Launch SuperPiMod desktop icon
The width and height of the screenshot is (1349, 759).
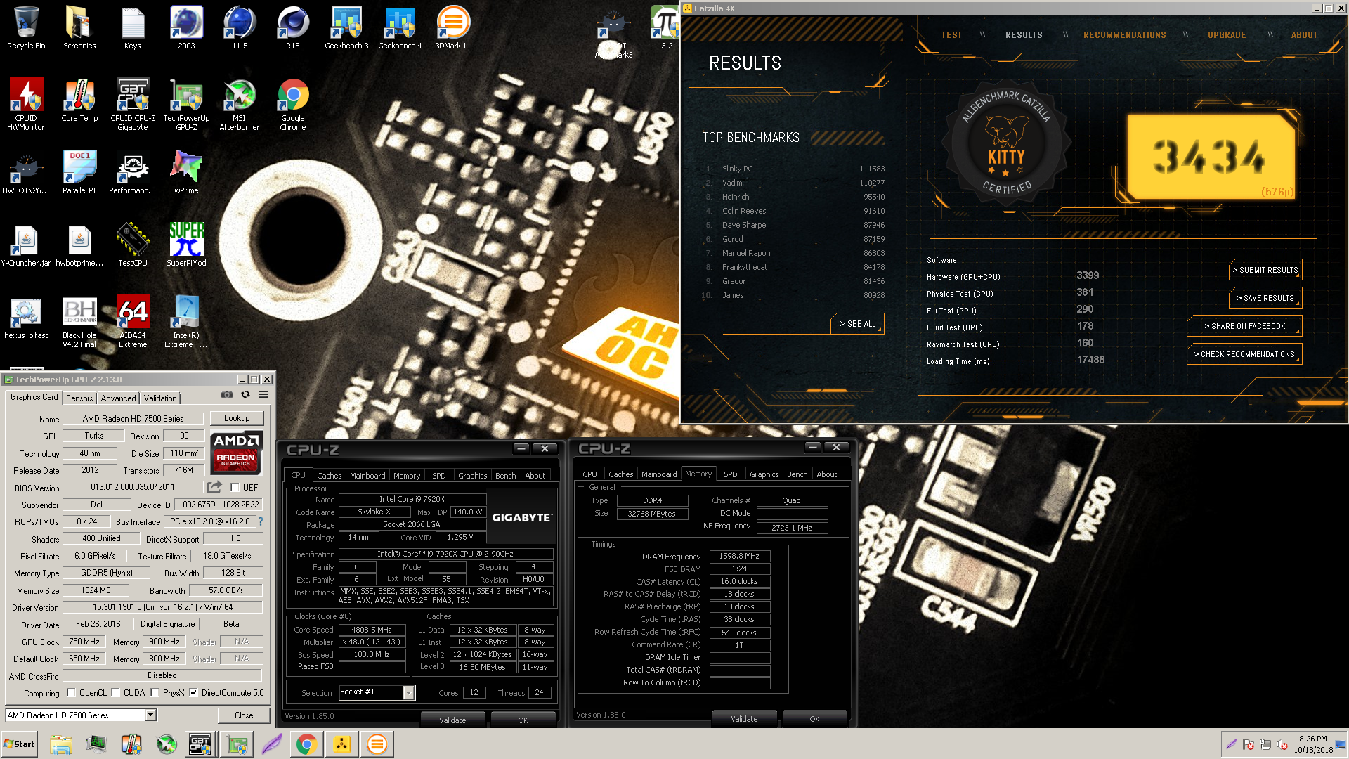coord(186,245)
